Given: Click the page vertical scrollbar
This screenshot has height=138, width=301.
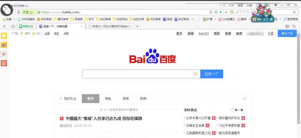Looking at the screenshot, I should tap(298, 79).
